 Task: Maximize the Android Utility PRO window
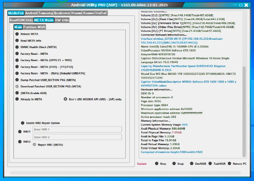click(241, 5)
